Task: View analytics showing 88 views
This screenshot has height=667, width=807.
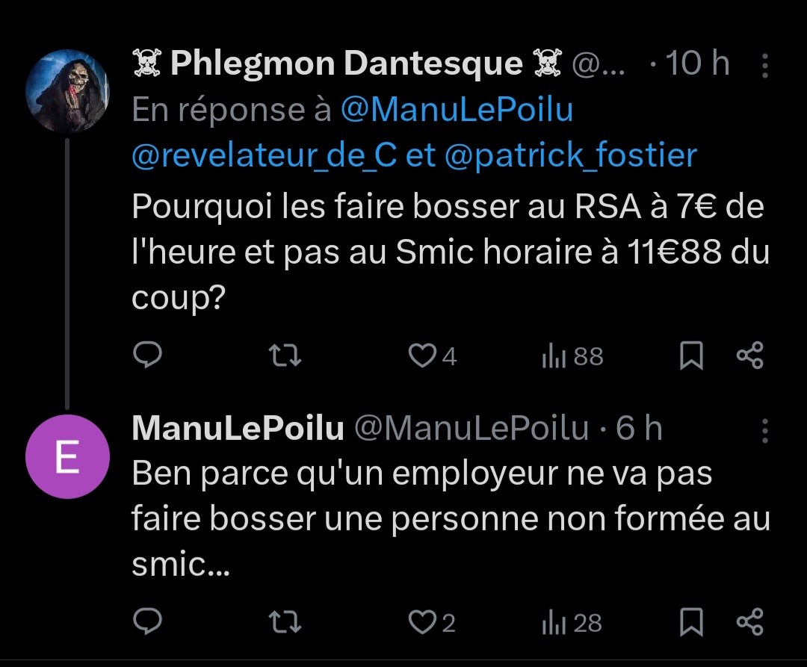Action: (x=572, y=356)
